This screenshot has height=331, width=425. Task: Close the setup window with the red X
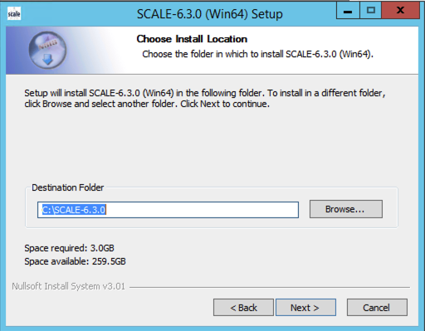[x=400, y=11]
